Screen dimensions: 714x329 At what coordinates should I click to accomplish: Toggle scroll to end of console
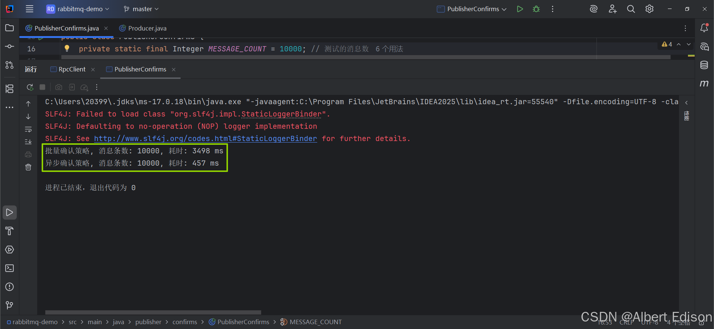pos(28,142)
